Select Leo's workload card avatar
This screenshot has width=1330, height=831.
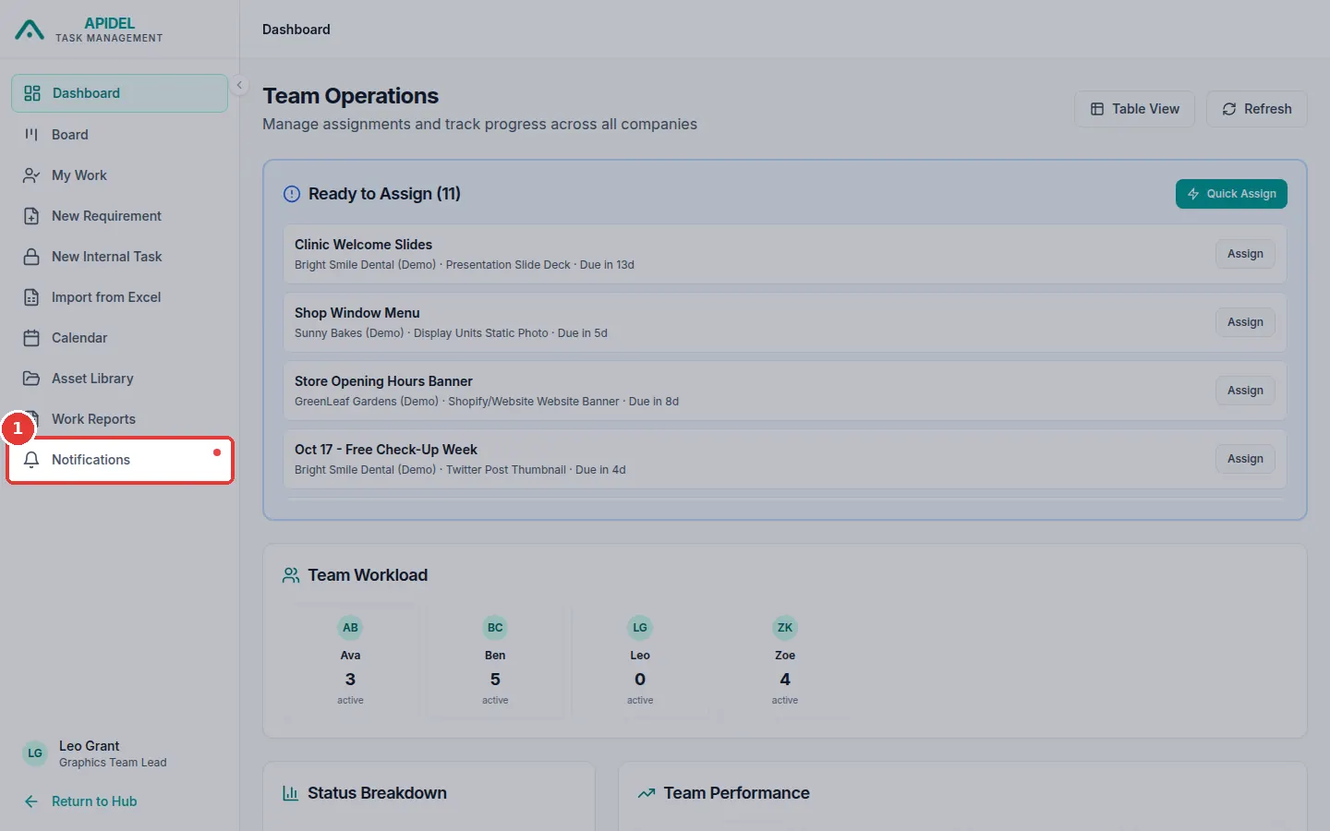point(640,628)
